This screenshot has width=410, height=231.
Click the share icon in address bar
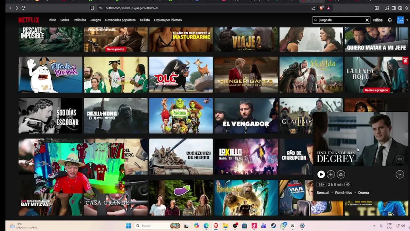point(313,8)
